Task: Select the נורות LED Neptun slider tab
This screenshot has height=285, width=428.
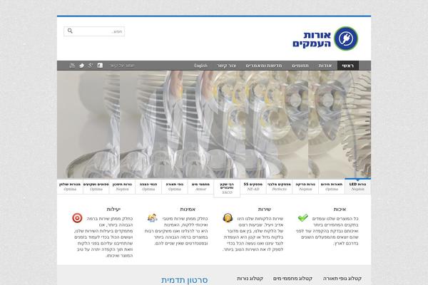Action: click(x=357, y=187)
